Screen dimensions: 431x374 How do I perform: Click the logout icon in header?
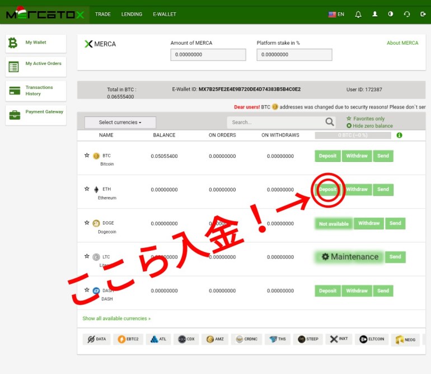coord(423,14)
